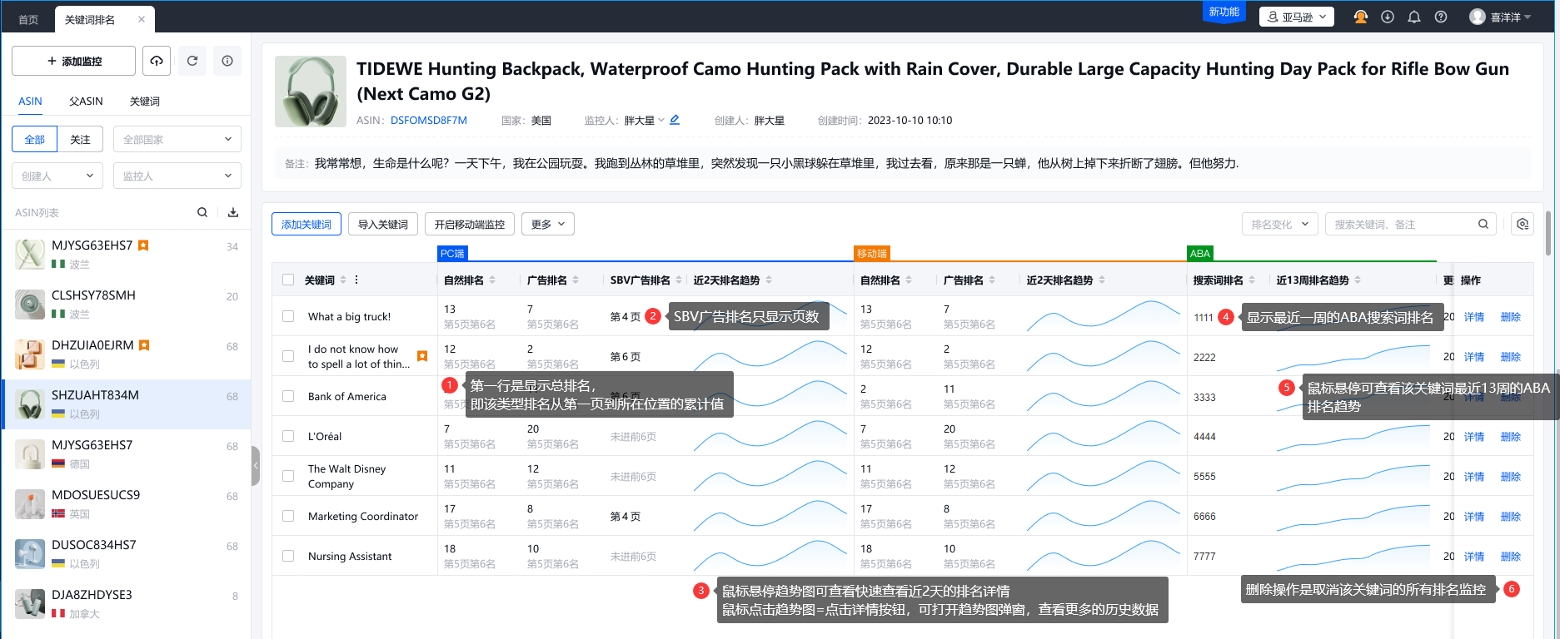Check The Walt Disney Company row
1560x639 pixels.
pos(288,476)
